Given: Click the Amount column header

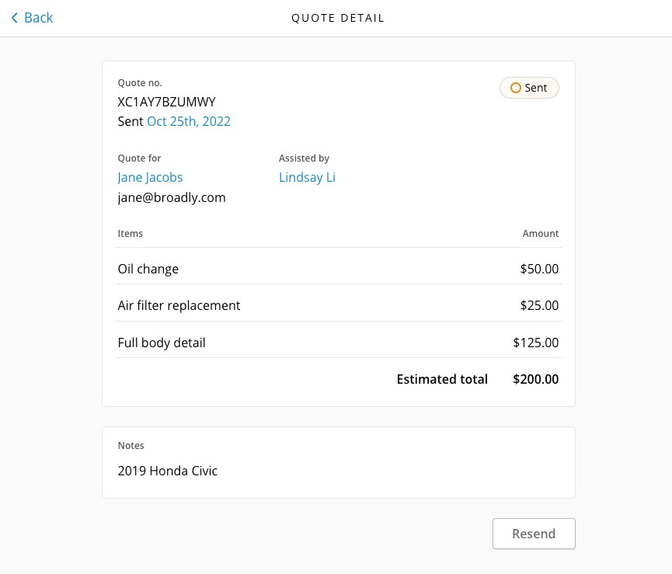Looking at the screenshot, I should click(x=540, y=234).
